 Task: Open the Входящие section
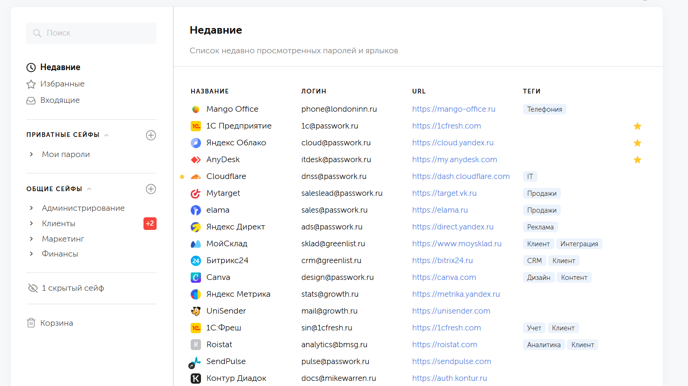point(59,100)
